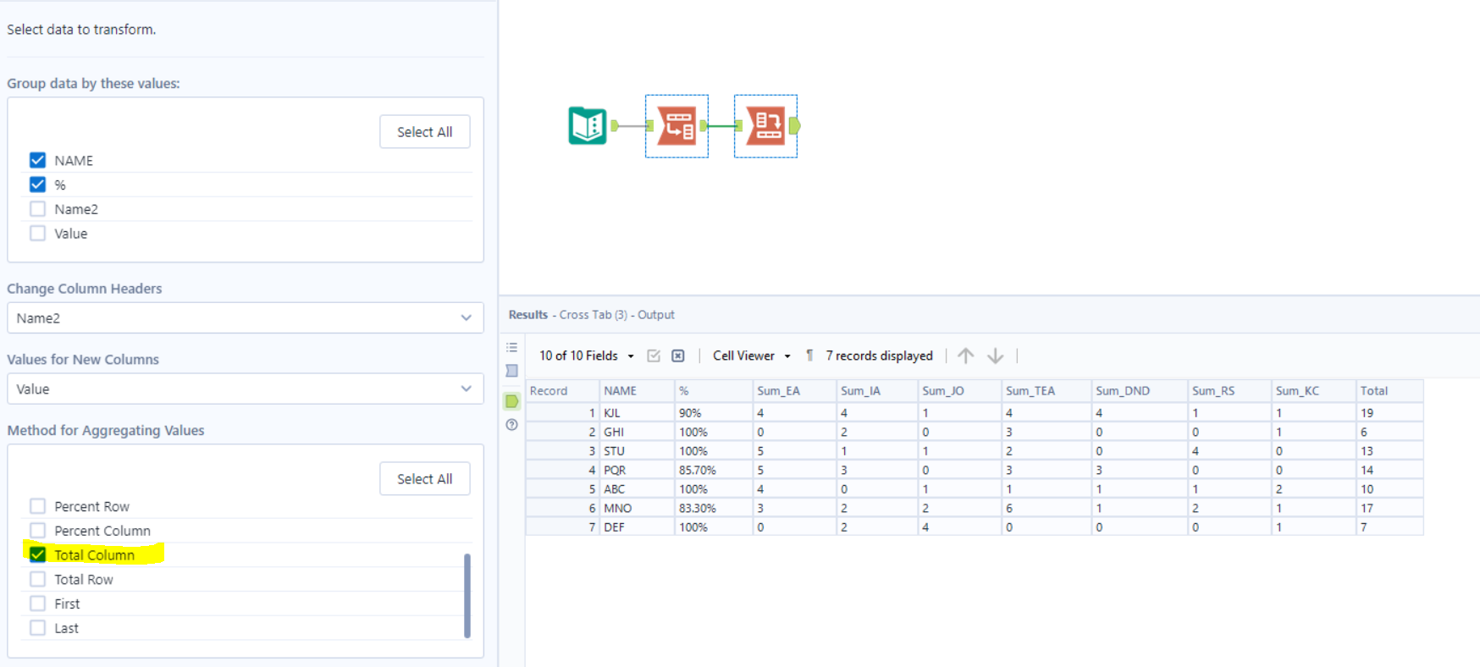Click the deselect fields X icon
Image resolution: width=1480 pixels, height=667 pixels.
[x=678, y=356]
